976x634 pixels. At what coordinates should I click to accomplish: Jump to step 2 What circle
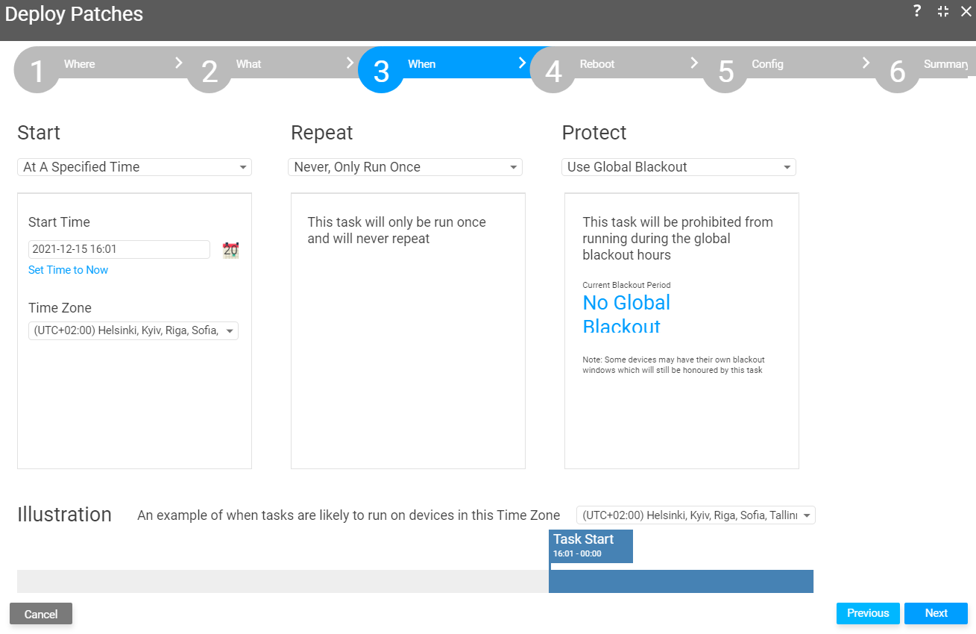(x=210, y=70)
